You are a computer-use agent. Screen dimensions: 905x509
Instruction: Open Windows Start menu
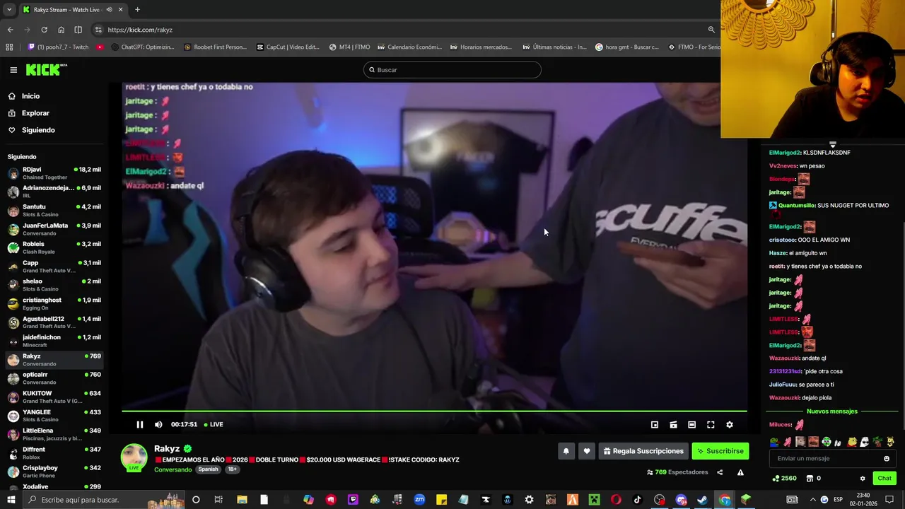coord(11,500)
